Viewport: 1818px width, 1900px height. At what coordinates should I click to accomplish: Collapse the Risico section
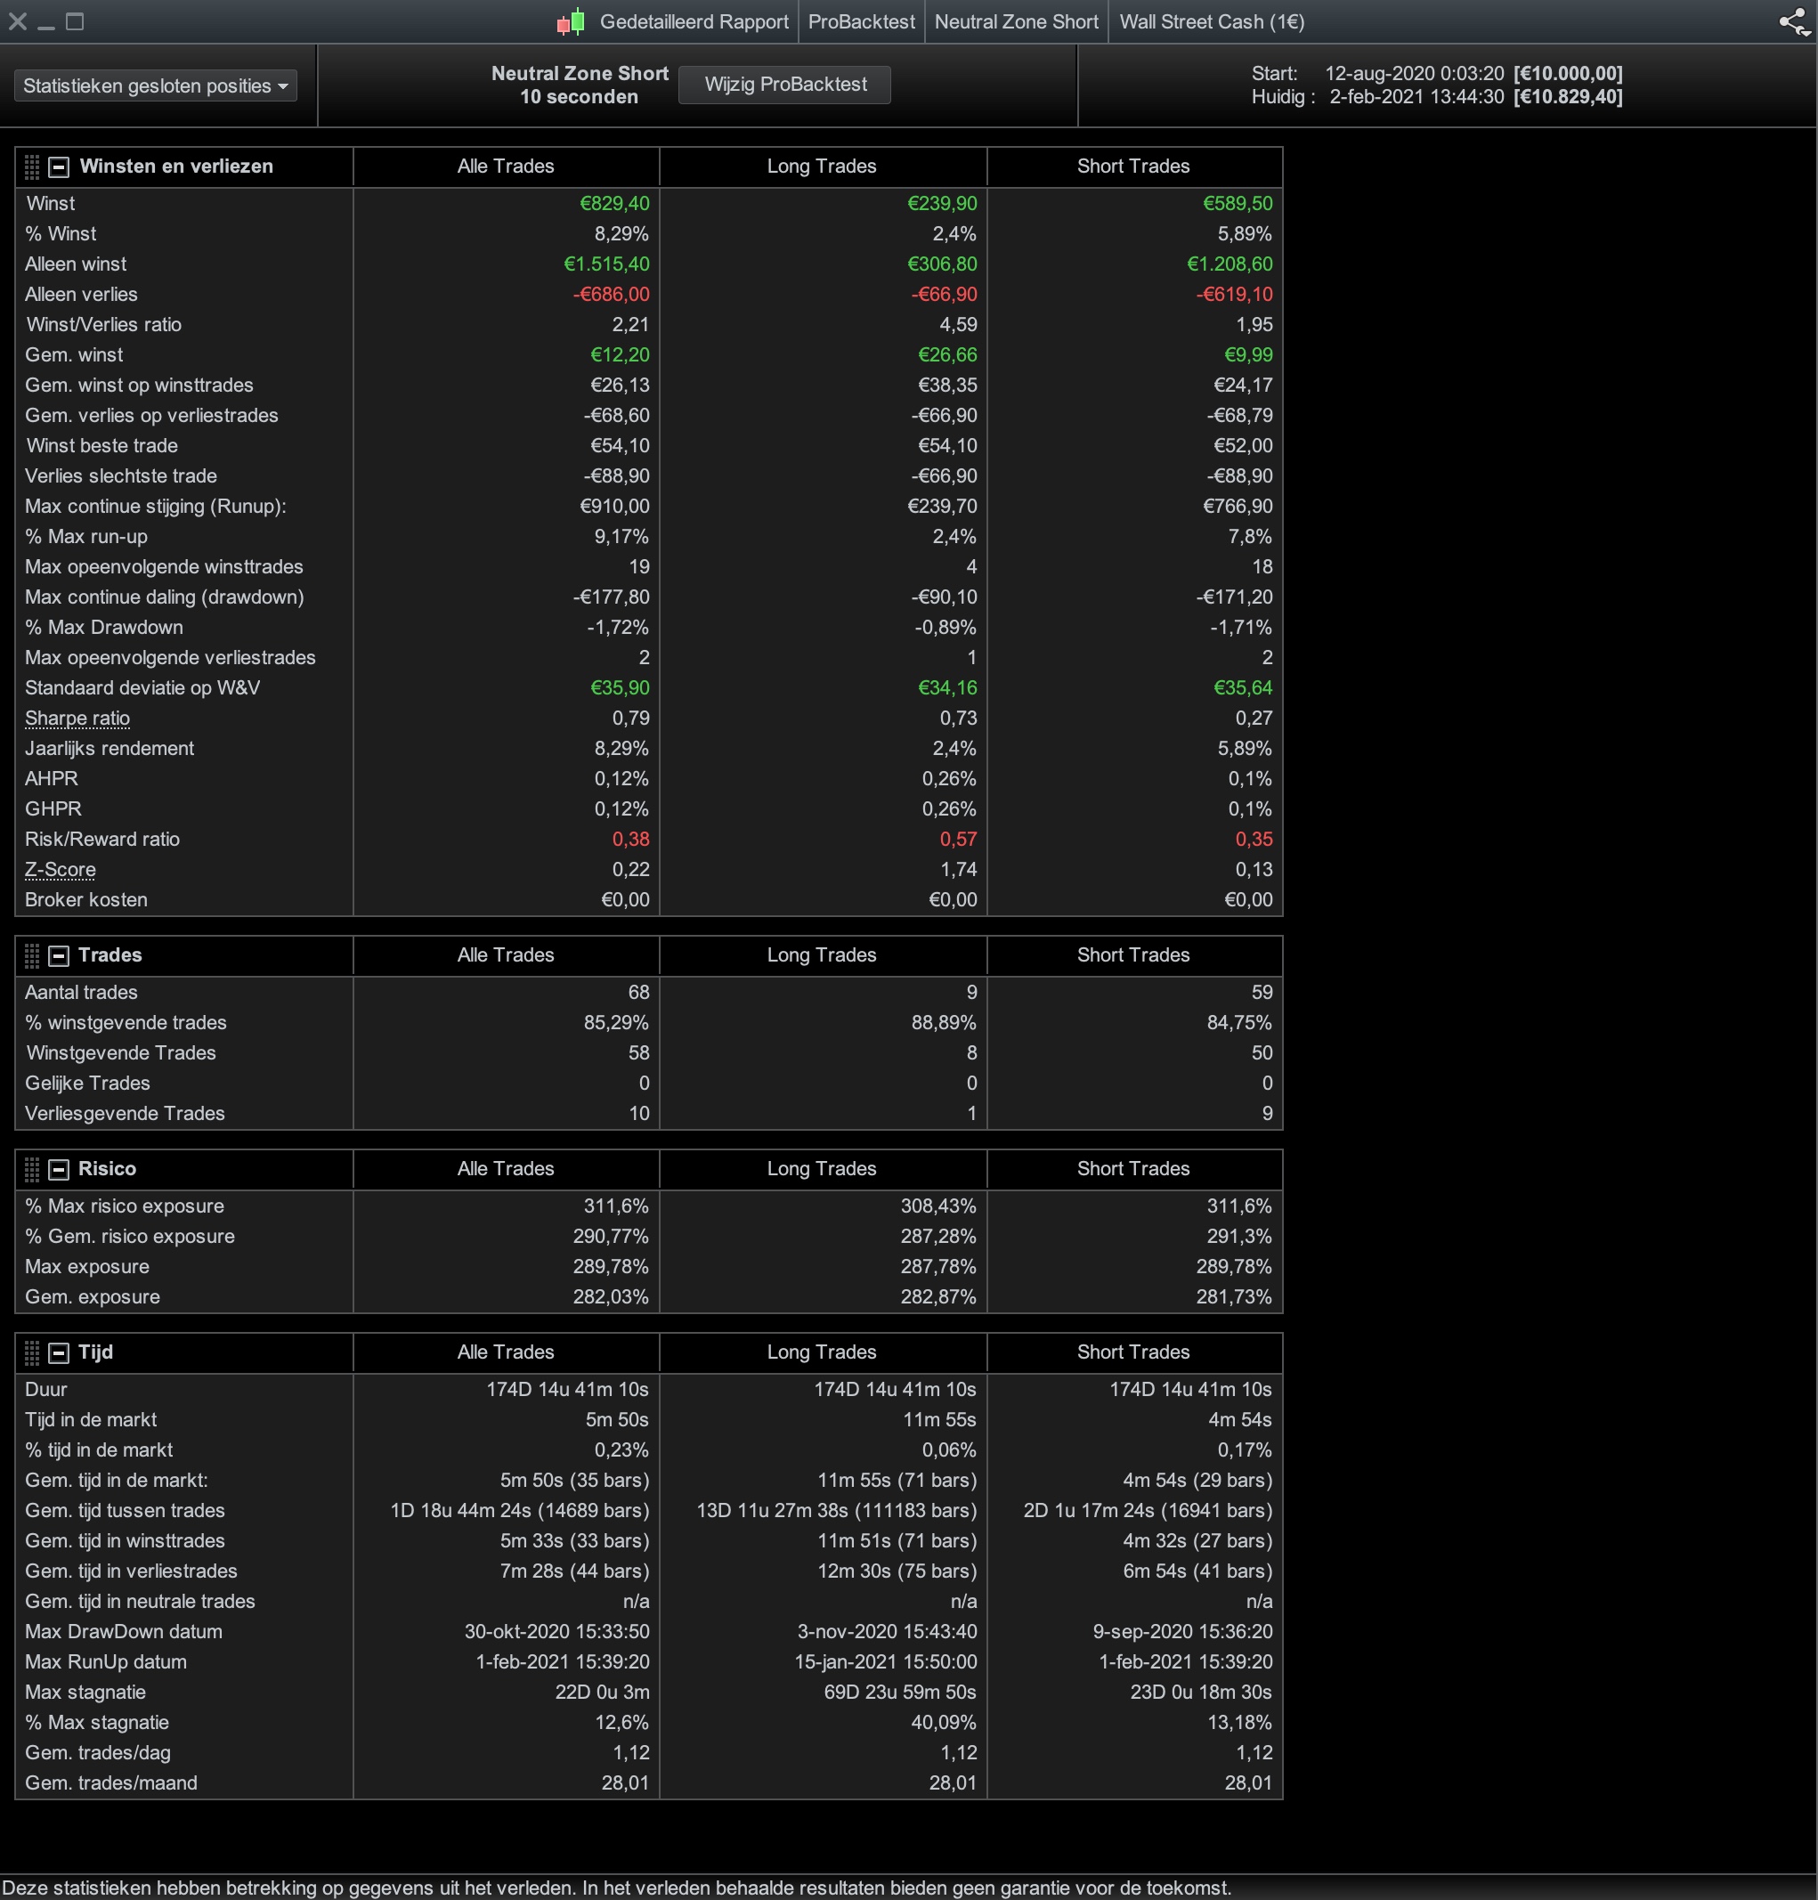(59, 1168)
